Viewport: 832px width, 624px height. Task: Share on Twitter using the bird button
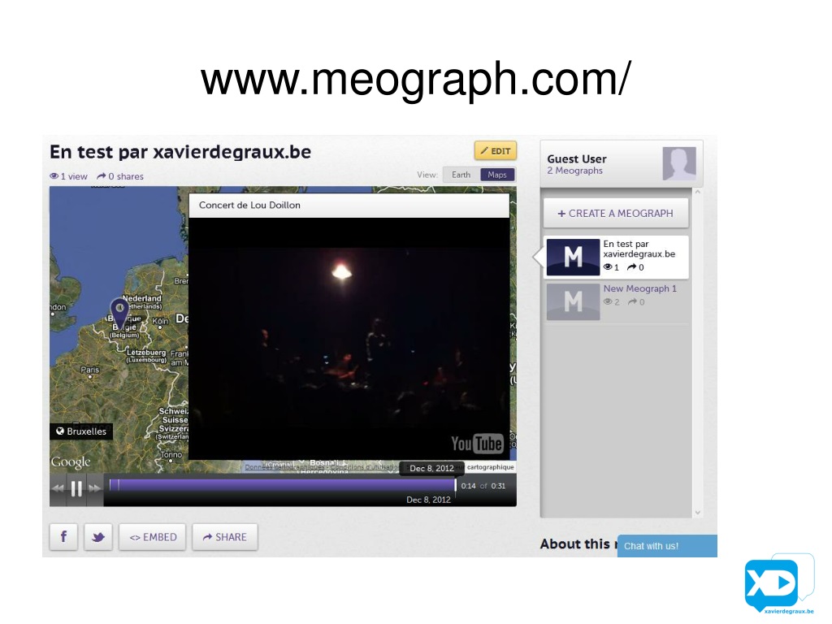click(98, 537)
